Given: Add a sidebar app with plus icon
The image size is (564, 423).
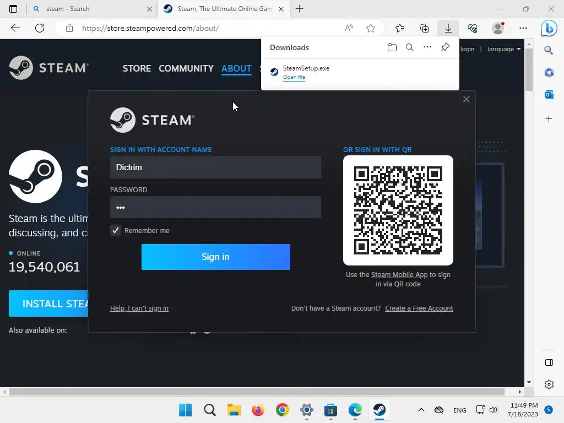Looking at the screenshot, I should [549, 119].
